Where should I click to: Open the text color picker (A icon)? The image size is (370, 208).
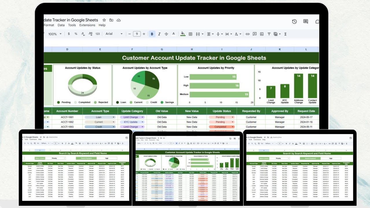click(173, 34)
